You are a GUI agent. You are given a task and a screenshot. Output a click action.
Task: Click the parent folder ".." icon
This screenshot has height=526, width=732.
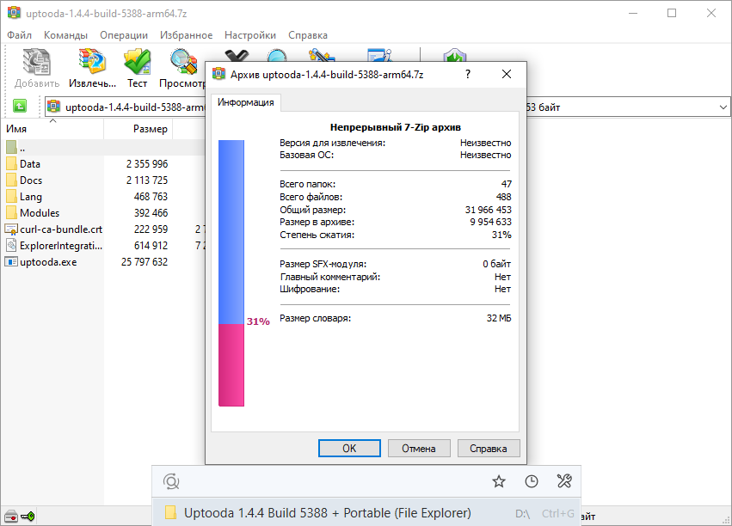click(x=11, y=147)
